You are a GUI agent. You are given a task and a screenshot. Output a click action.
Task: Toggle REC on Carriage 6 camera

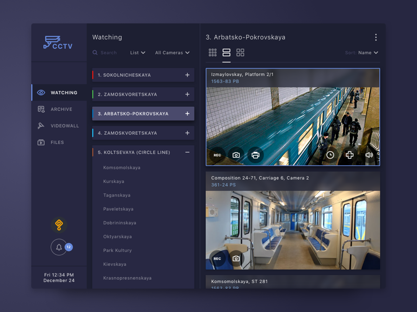tap(217, 258)
